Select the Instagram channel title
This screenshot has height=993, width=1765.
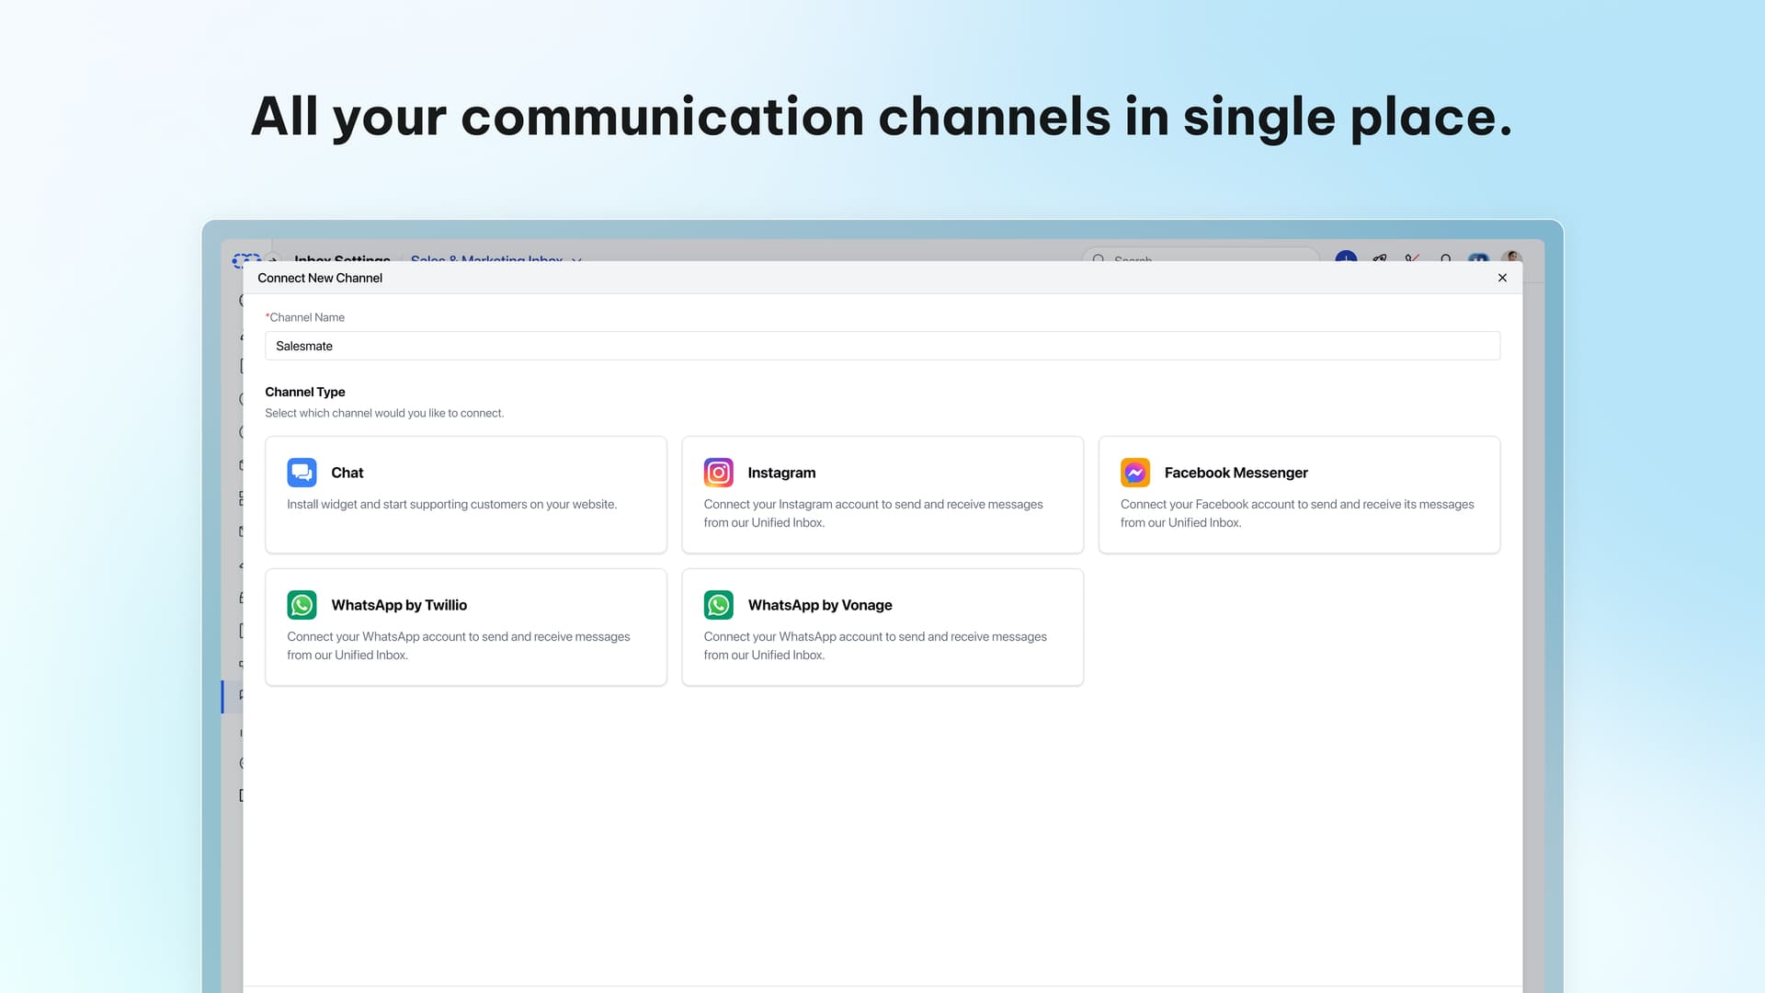pos(781,473)
